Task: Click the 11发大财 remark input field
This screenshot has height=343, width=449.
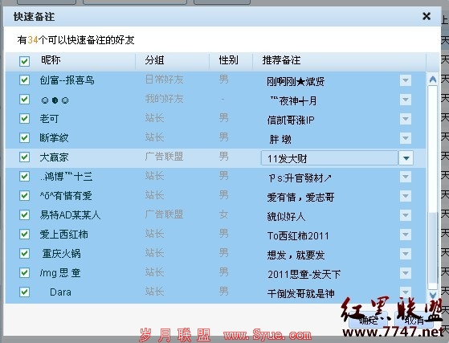Action: click(329, 157)
